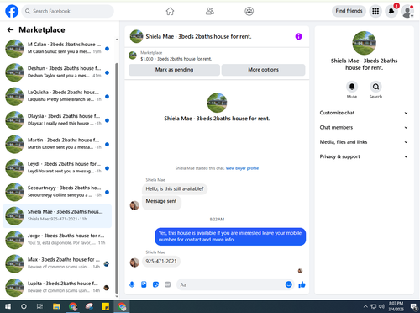Viewport: 420px width, 313px height.
Task: Click the Aa message input field
Action: (x=230, y=284)
